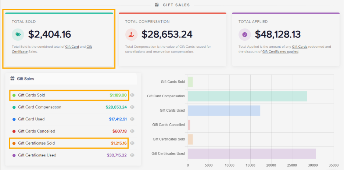This screenshot has height=170, width=344.
Task: Click the Gift Cards Cancelled row label in list
Action: pyautogui.click(x=37, y=131)
